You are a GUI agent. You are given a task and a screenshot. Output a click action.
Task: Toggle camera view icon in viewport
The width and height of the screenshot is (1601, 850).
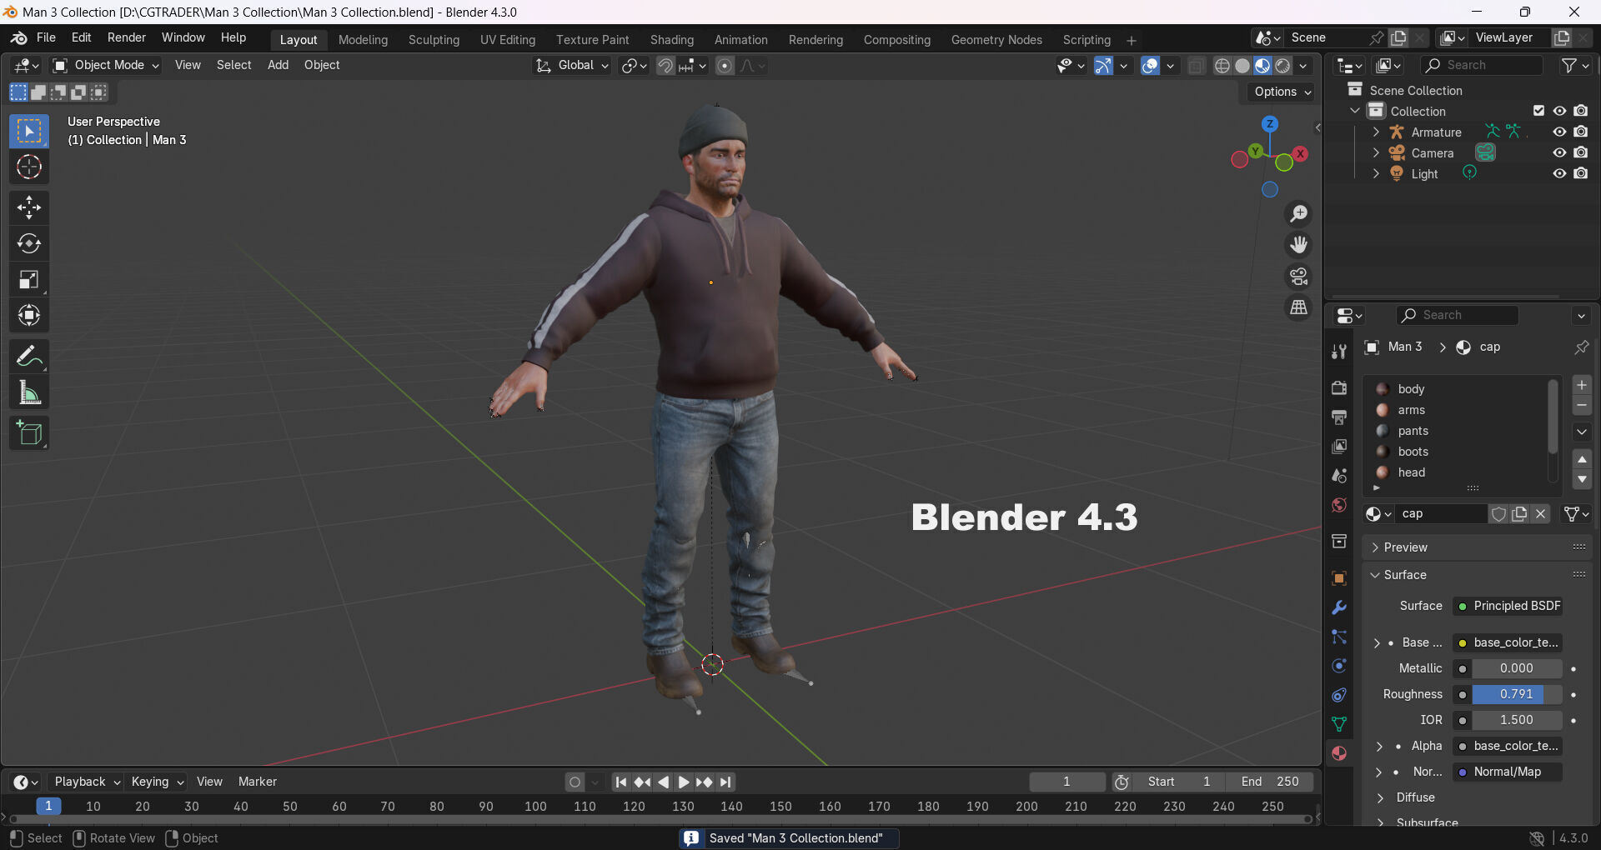coord(1298,277)
